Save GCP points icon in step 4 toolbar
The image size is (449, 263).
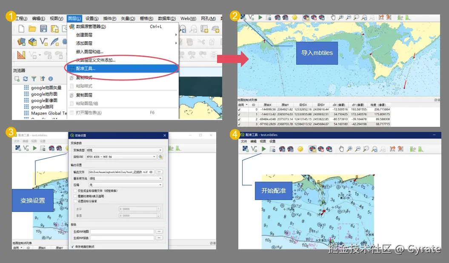(290, 149)
